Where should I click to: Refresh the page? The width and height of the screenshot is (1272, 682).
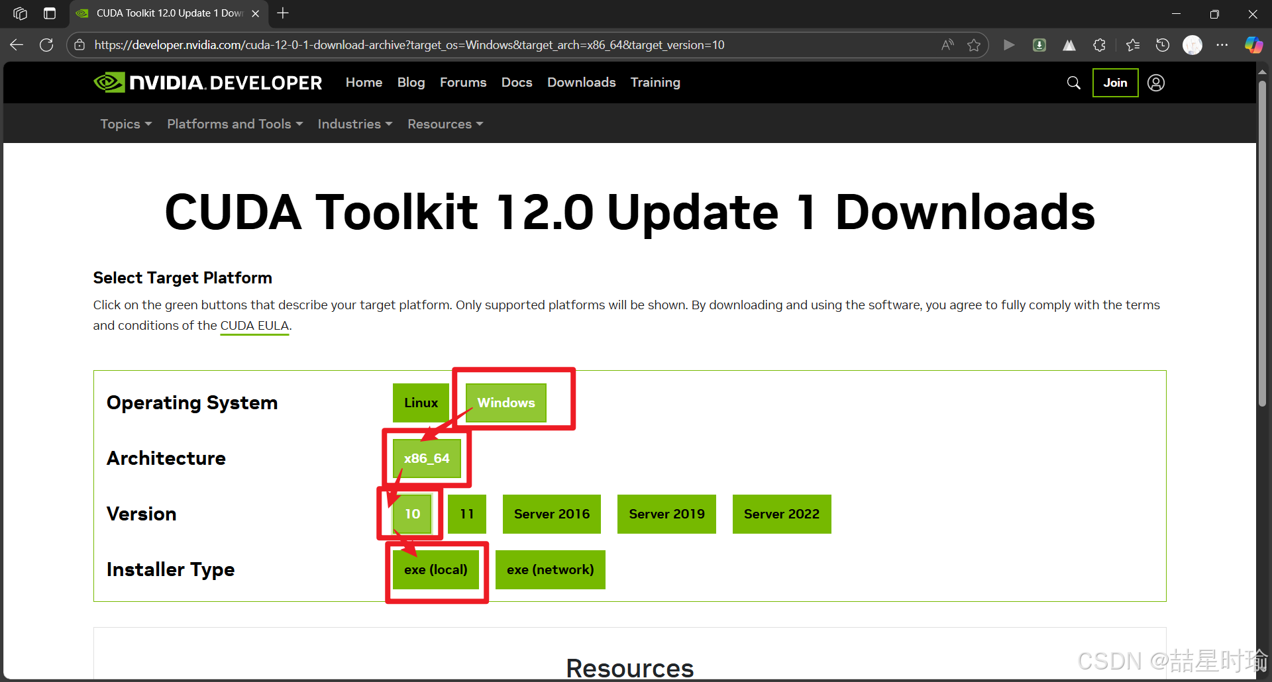pos(46,44)
